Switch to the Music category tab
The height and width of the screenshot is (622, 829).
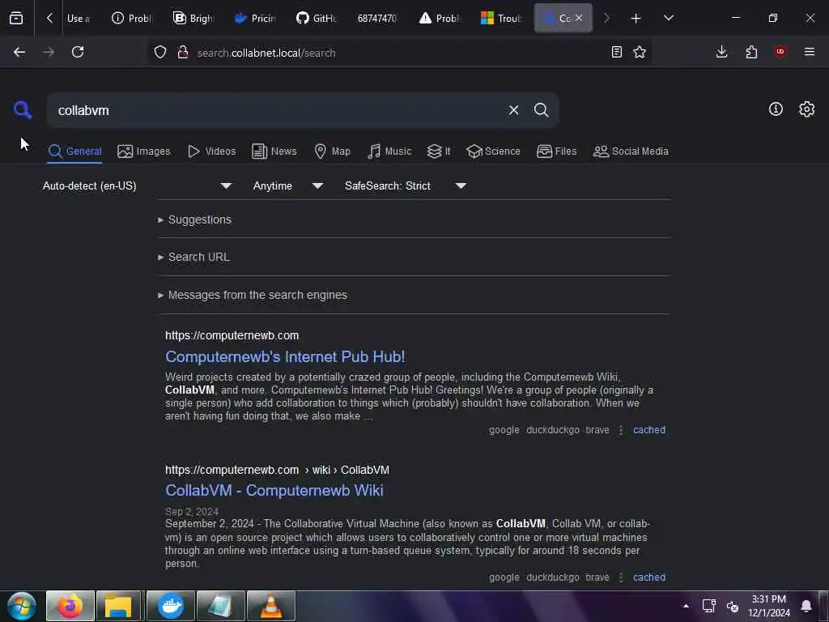click(389, 151)
